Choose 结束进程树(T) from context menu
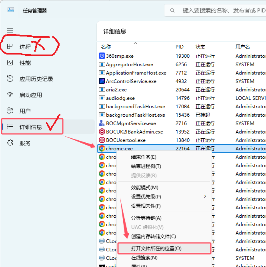The image size is (266, 267). point(146,166)
